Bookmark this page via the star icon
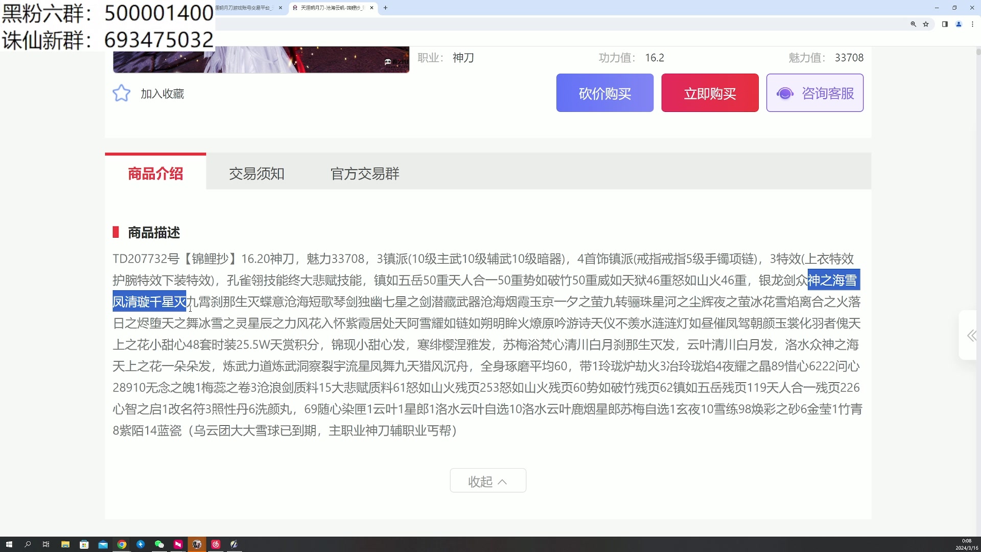 point(926,24)
